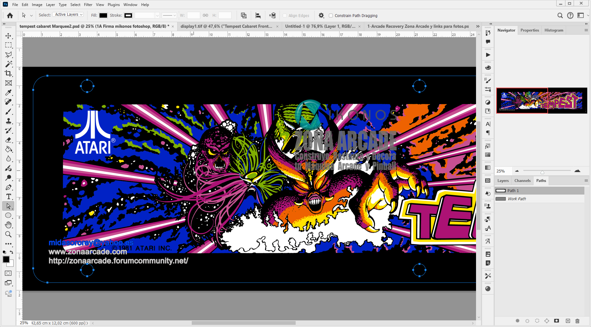Screen dimensions: 591x327
Task: Open the Color palette panel icon
Action: [488, 68]
